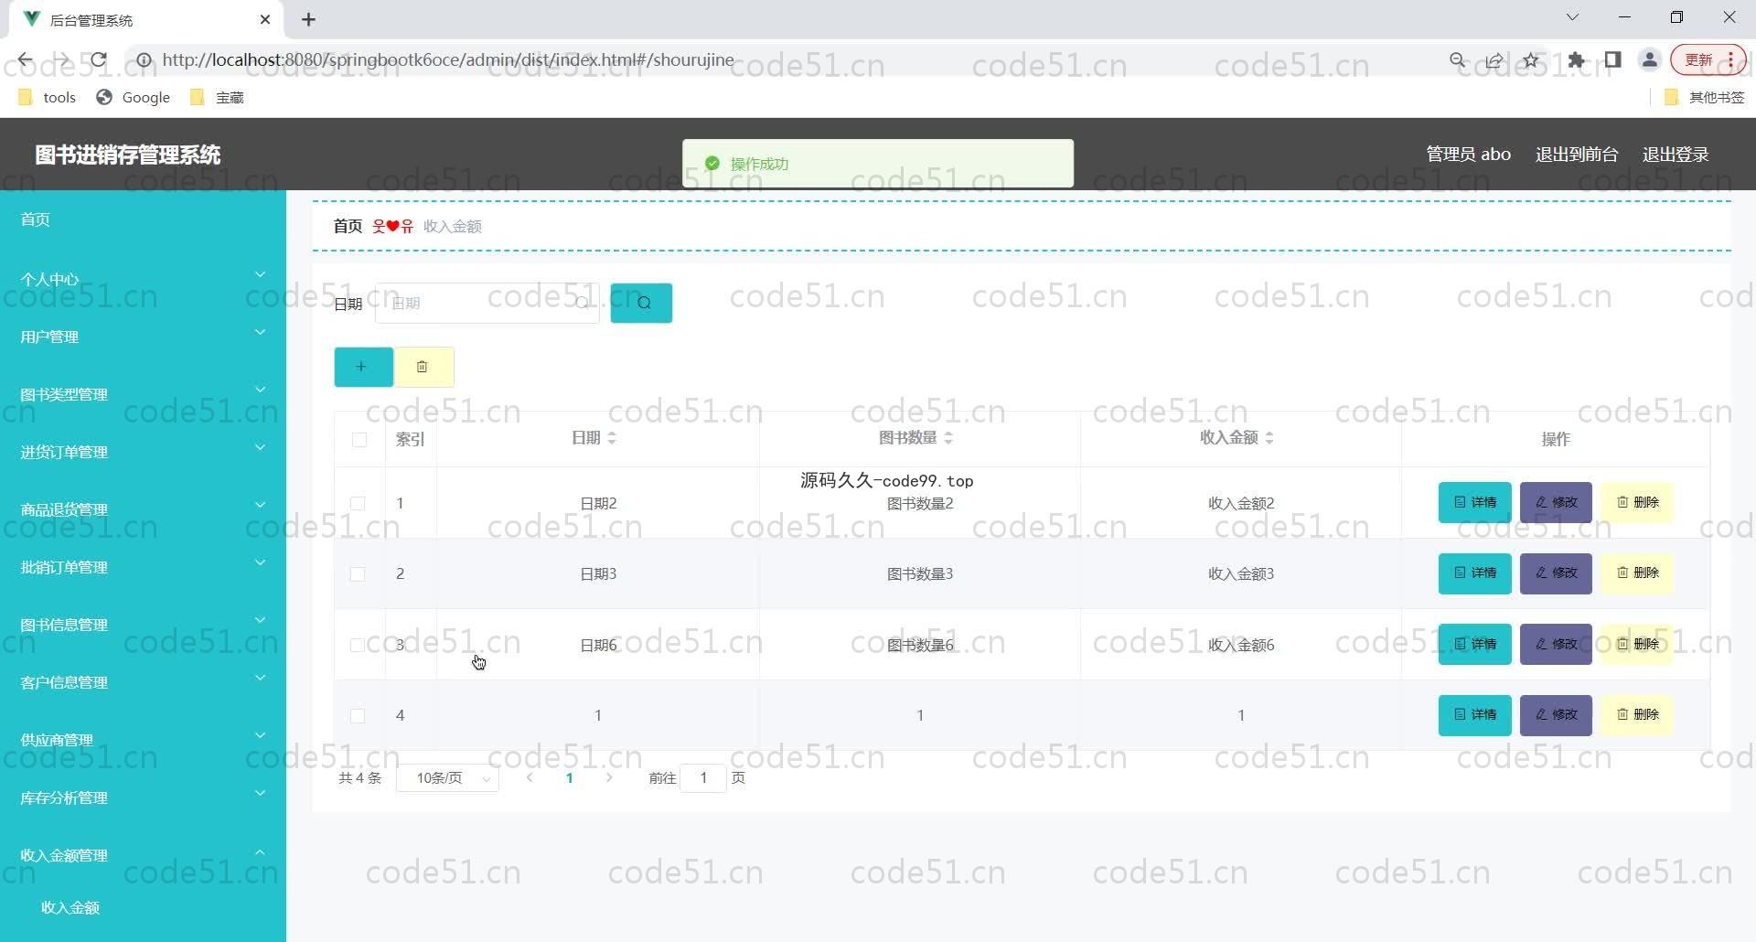Screen dimensions: 1756x942
Task: Select page 1 in pagination
Action: (x=569, y=778)
